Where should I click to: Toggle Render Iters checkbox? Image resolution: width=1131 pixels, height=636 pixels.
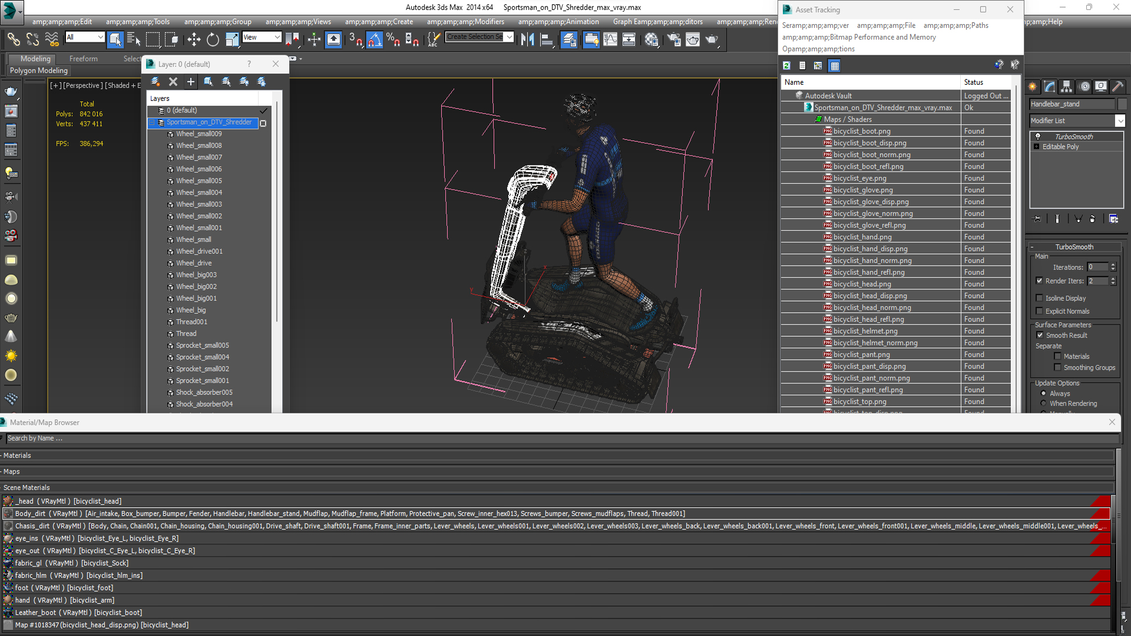[1039, 281]
